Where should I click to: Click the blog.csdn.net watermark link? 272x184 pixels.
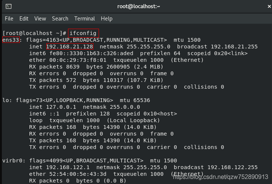221,177
